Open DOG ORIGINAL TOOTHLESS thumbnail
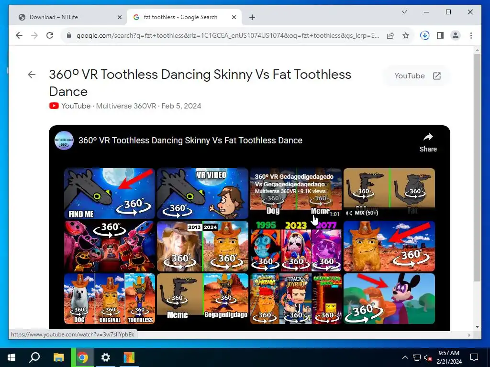 [110, 299]
